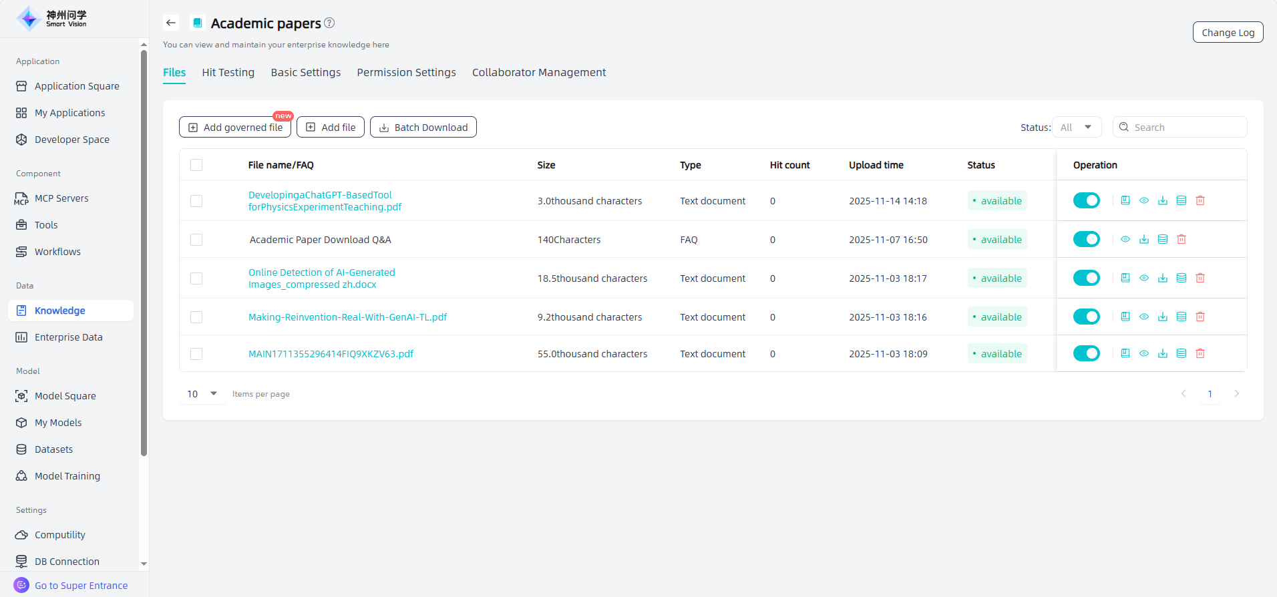
Task: Switch to the Hit Testing tab
Action: (x=228, y=72)
